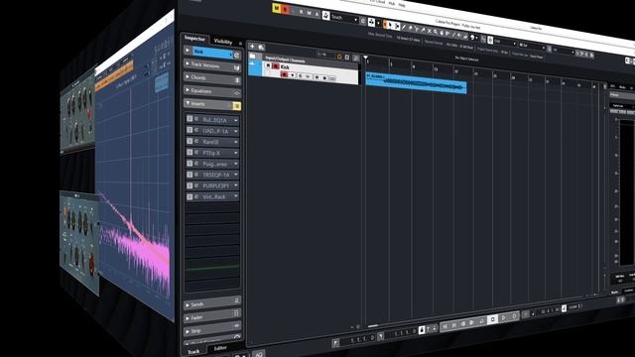Expand the Kick section in Inspector

click(188, 51)
